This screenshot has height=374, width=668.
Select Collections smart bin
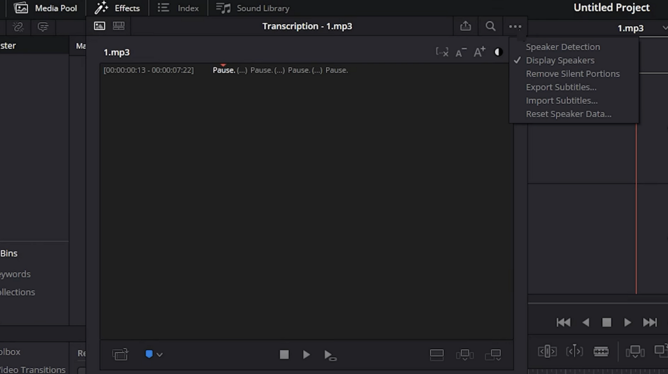pyautogui.click(x=17, y=292)
